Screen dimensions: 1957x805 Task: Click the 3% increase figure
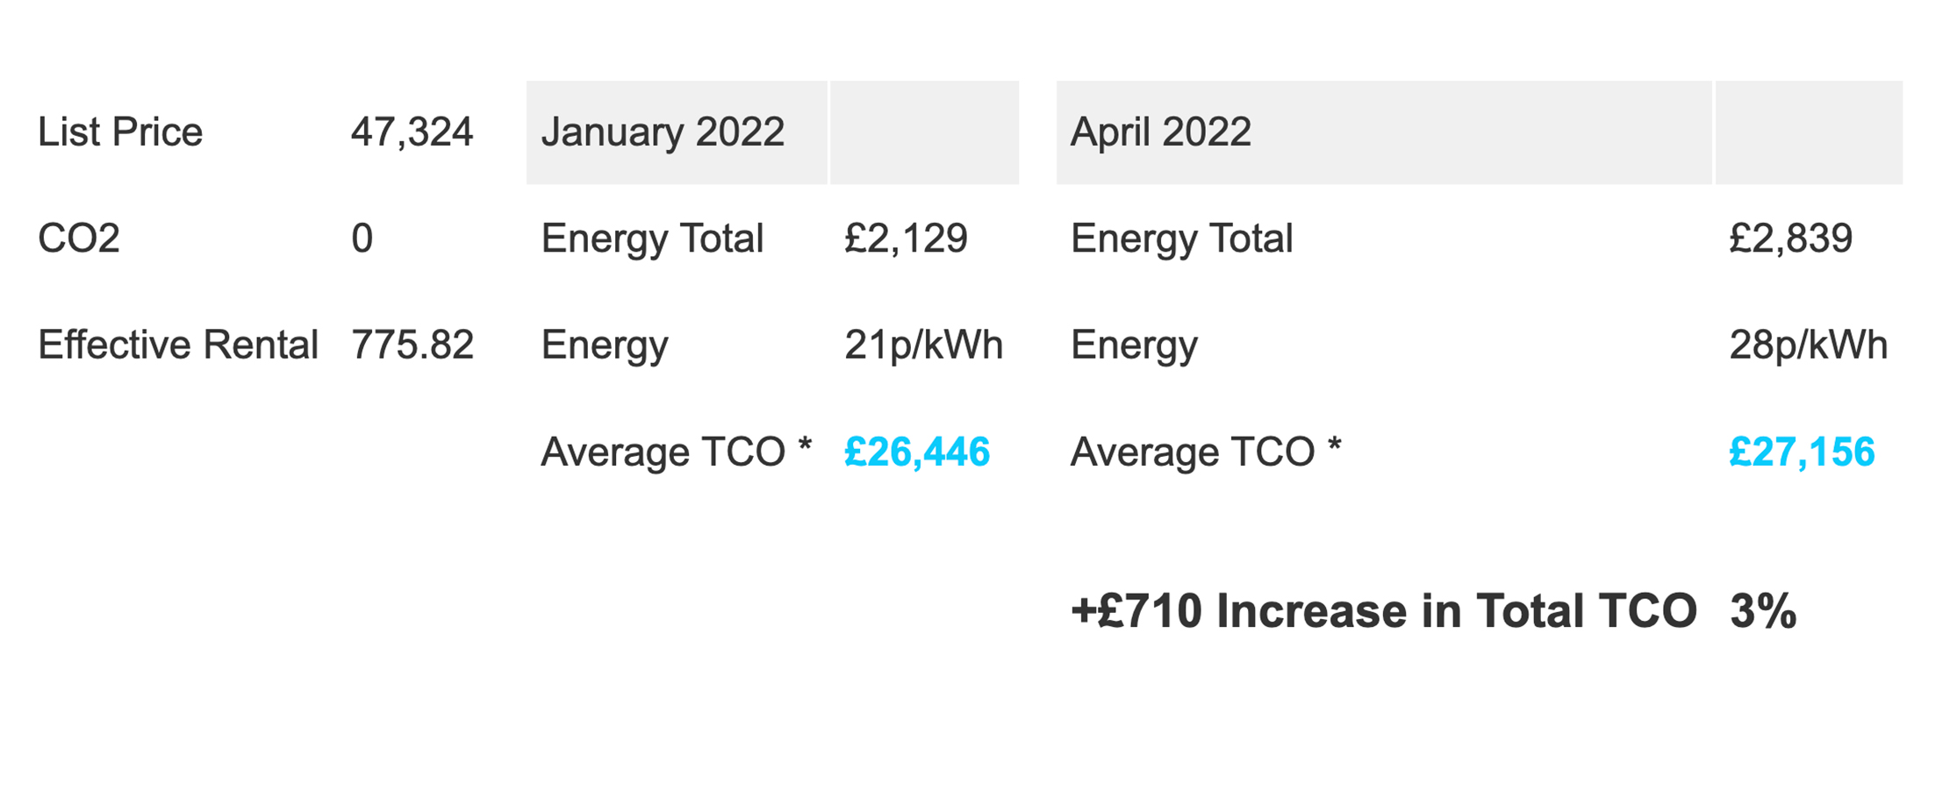(x=1762, y=611)
